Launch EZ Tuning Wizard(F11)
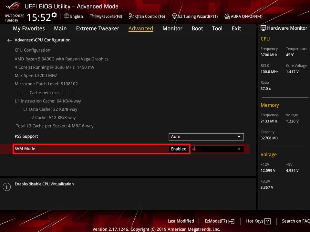This screenshot has height=232, width=310. [195, 16]
